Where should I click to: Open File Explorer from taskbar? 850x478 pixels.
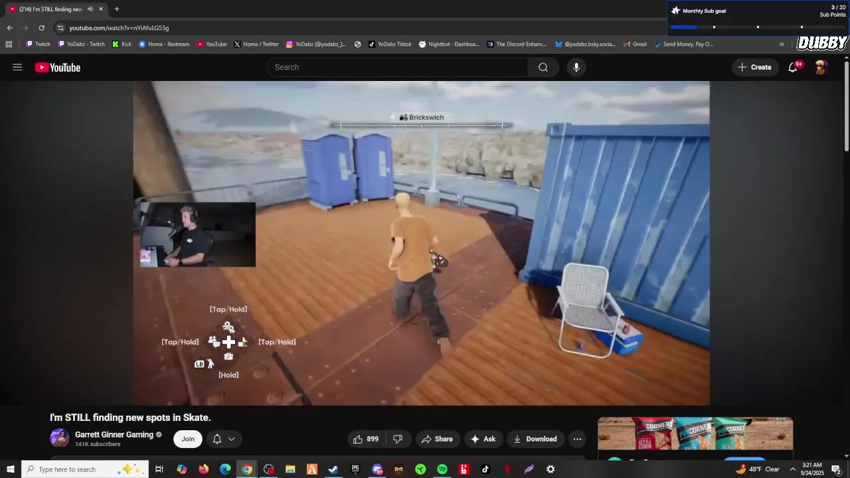coord(290,469)
